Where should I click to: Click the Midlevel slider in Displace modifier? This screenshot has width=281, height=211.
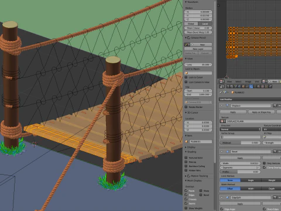click(x=240, y=142)
